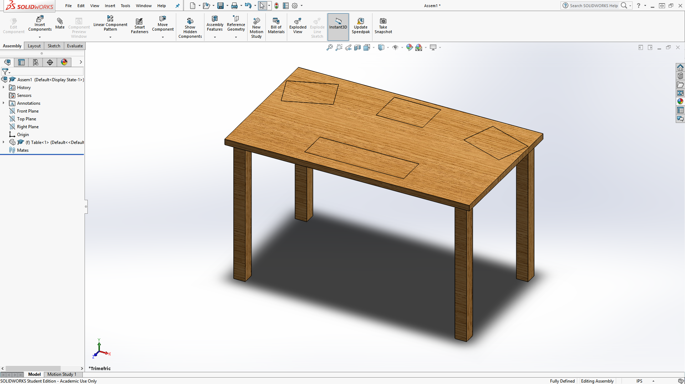Create an Exploded View
This screenshot has height=384, width=685.
tap(298, 26)
